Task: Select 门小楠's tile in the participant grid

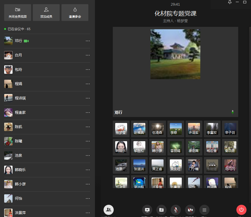Action: [x=194, y=165]
